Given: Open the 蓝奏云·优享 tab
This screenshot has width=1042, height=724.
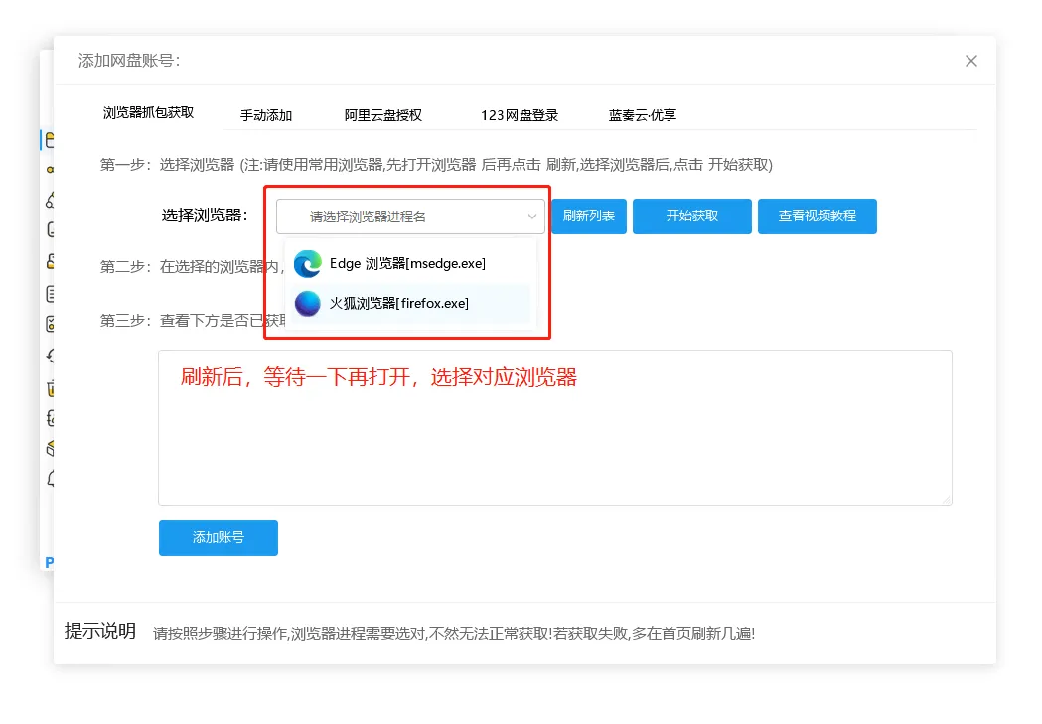Looking at the screenshot, I should (x=645, y=115).
